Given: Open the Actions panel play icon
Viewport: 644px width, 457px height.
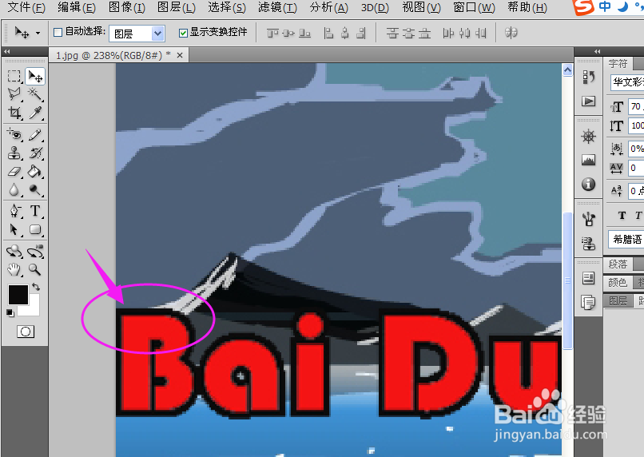Looking at the screenshot, I should click(589, 101).
